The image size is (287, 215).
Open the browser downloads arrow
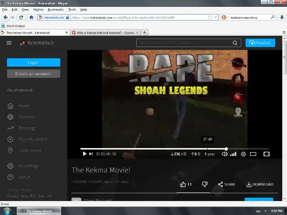pos(282,17)
